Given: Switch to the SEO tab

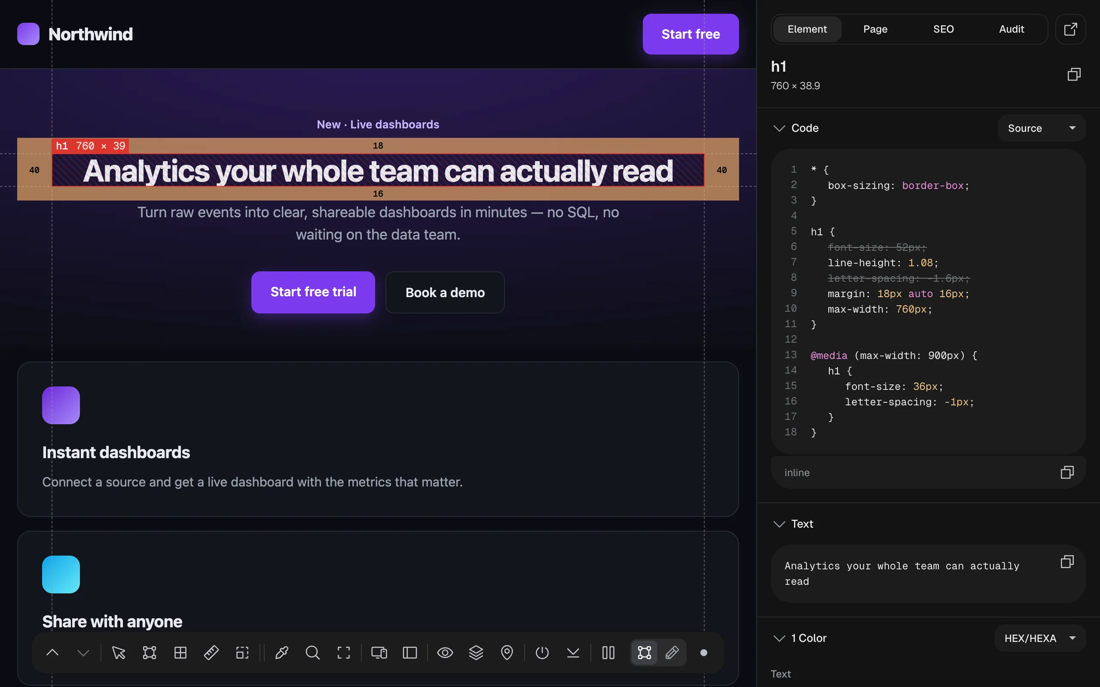Looking at the screenshot, I should tap(944, 29).
